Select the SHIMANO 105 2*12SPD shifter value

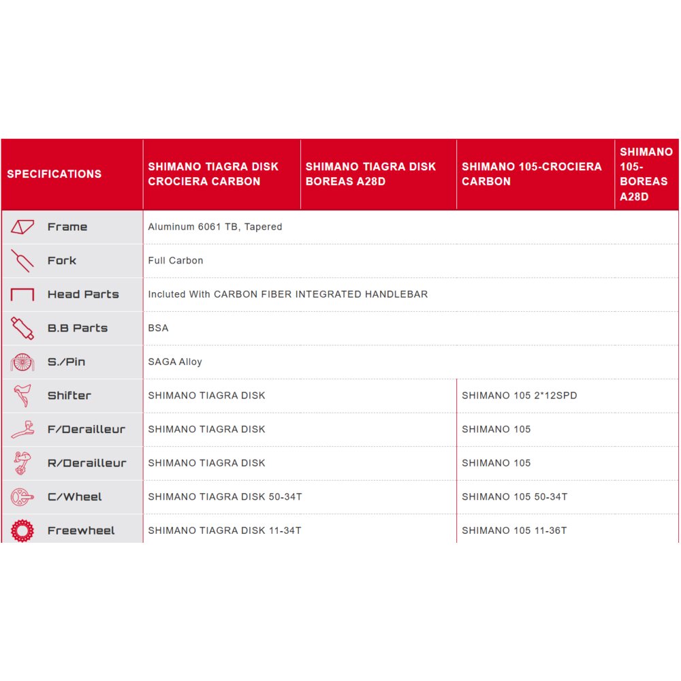pos(519,396)
